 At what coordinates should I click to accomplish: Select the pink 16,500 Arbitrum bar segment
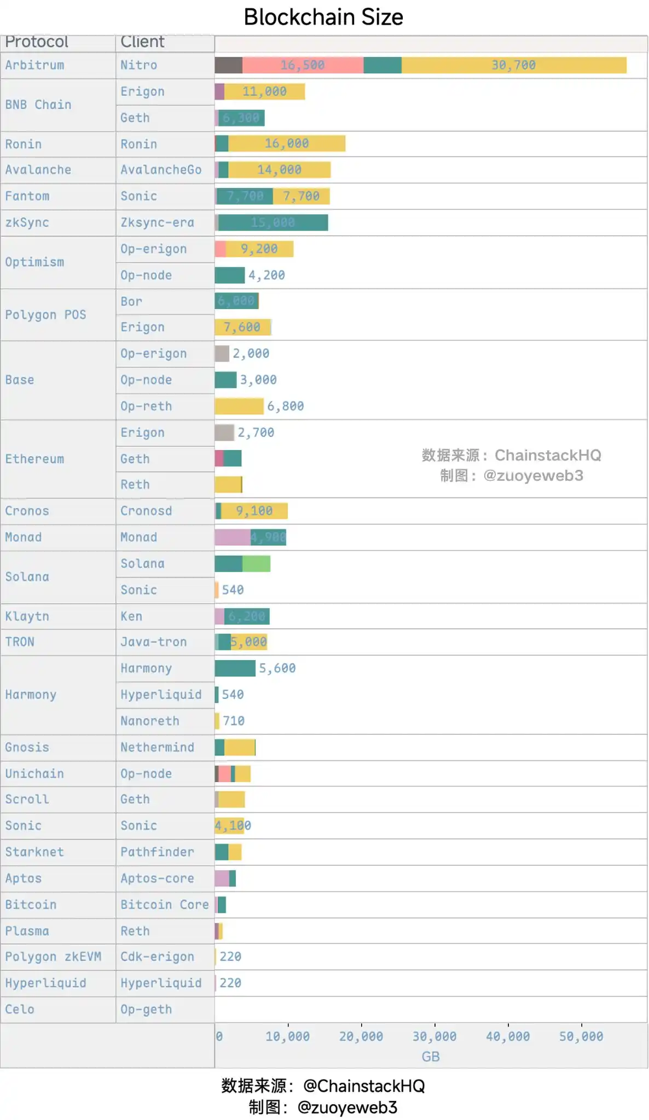(x=303, y=65)
